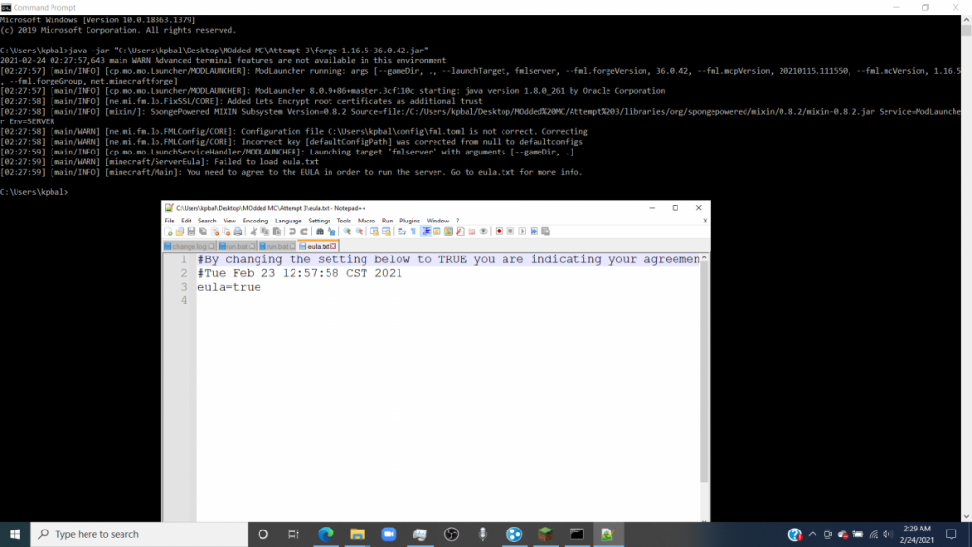
Task: Toggle the document monitoring eye icon
Action: click(483, 231)
